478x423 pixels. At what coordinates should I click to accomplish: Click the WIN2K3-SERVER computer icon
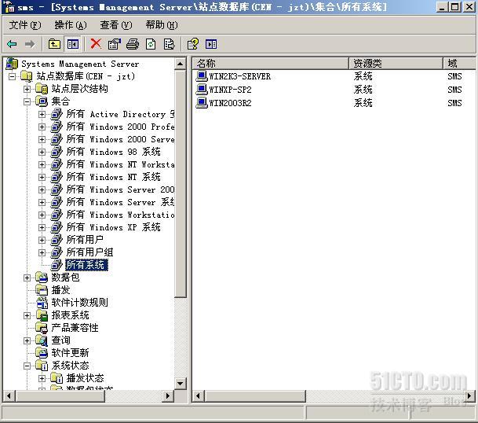click(201, 76)
